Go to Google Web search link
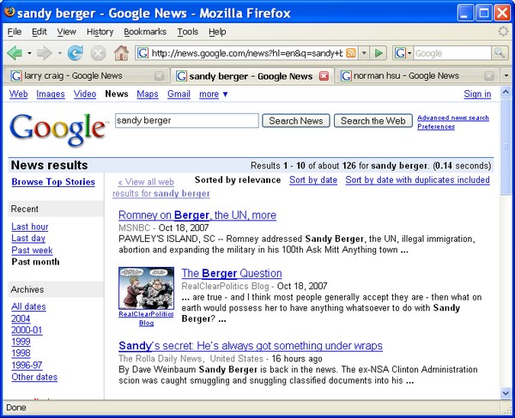 point(18,94)
